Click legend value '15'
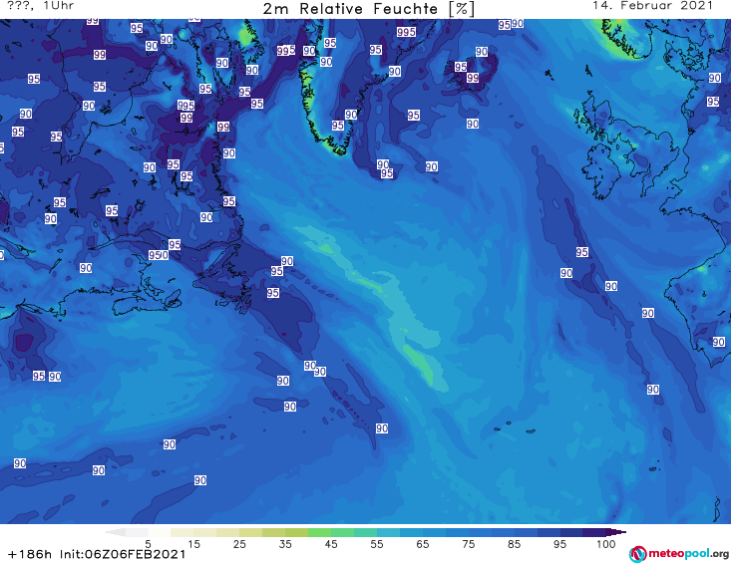 click(x=193, y=544)
